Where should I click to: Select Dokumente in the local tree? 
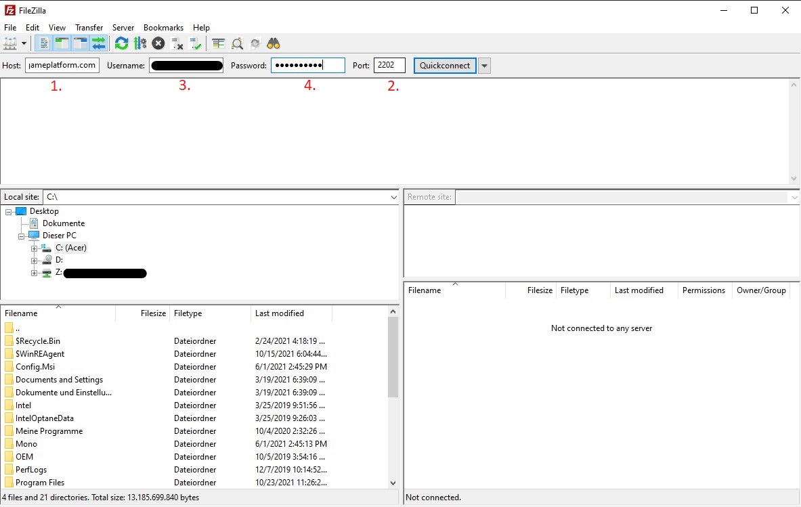coord(64,223)
